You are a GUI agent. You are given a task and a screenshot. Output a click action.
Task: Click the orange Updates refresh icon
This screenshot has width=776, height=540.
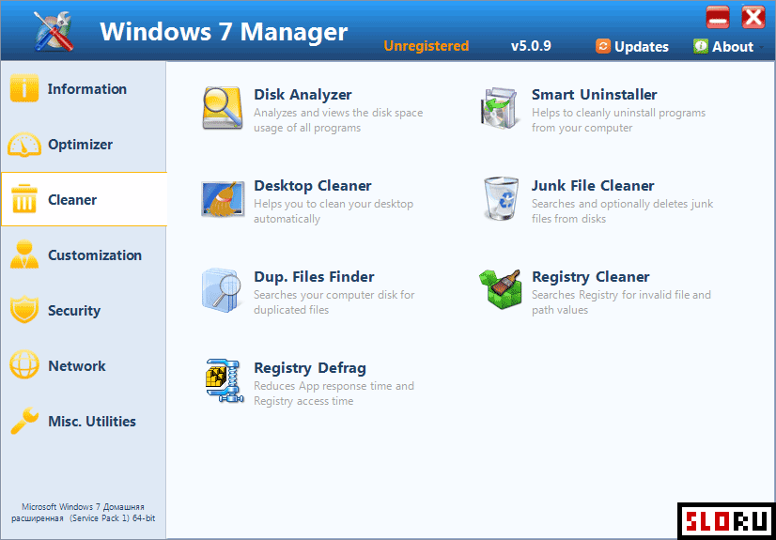pyautogui.click(x=603, y=46)
